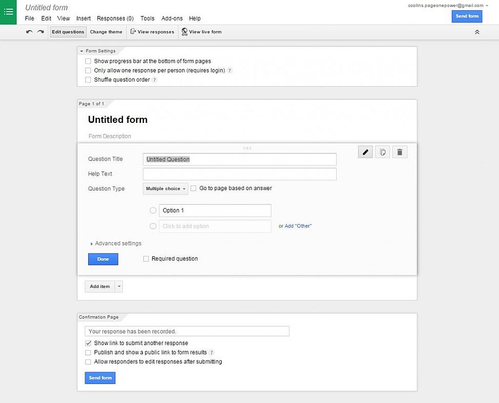Open the Add item dropdown arrow
Screen dimensions: 499x403
pyautogui.click(x=118, y=286)
